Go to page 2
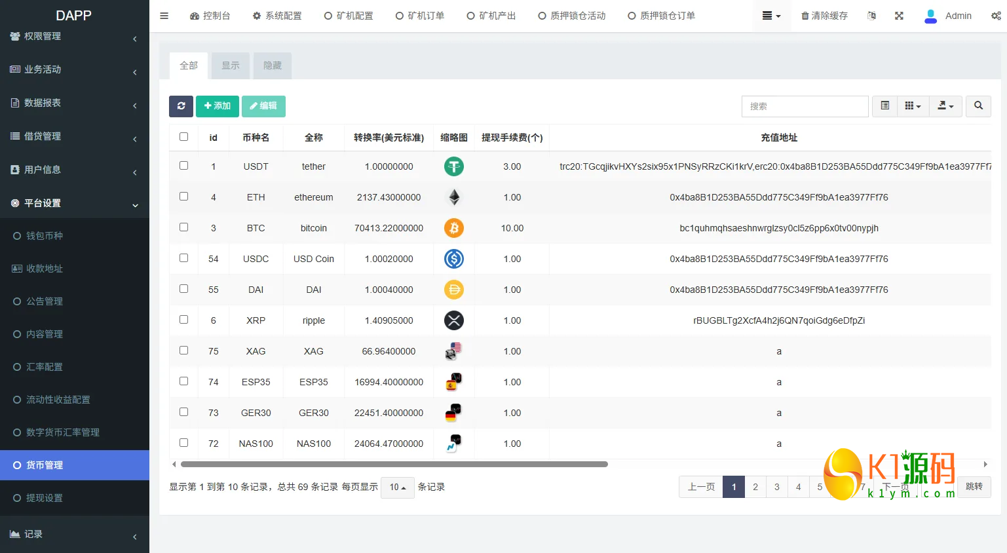 tap(755, 487)
